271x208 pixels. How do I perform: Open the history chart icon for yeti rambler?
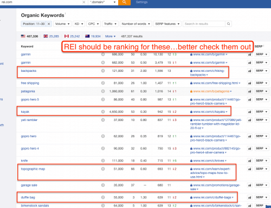point(250,120)
